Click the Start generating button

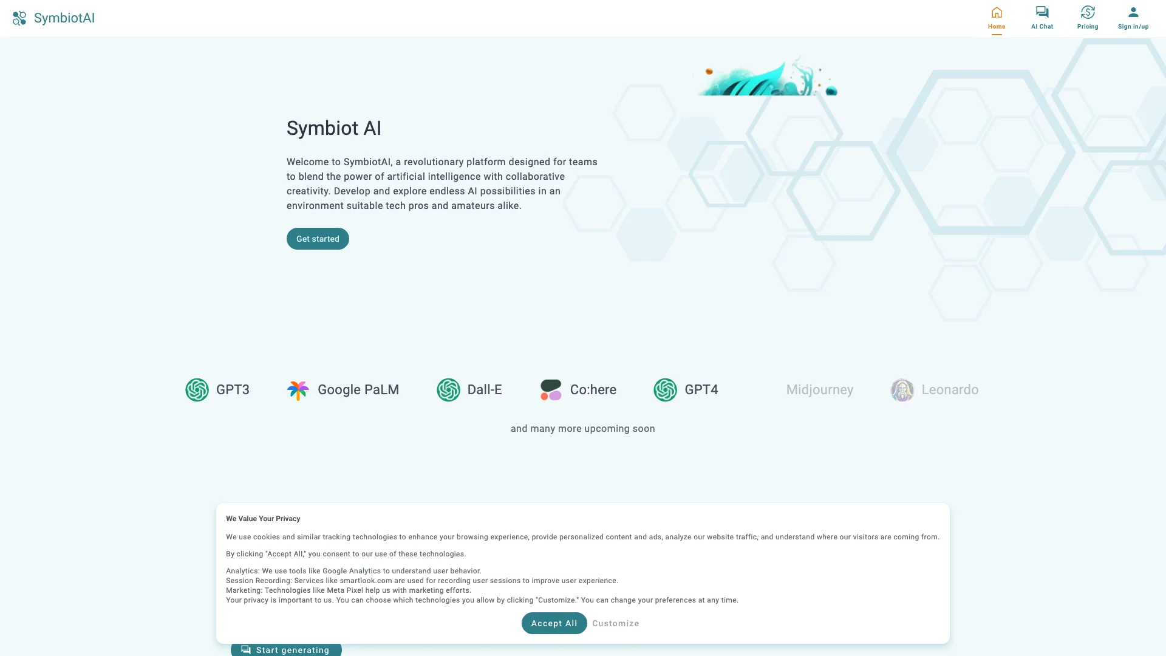(x=286, y=649)
